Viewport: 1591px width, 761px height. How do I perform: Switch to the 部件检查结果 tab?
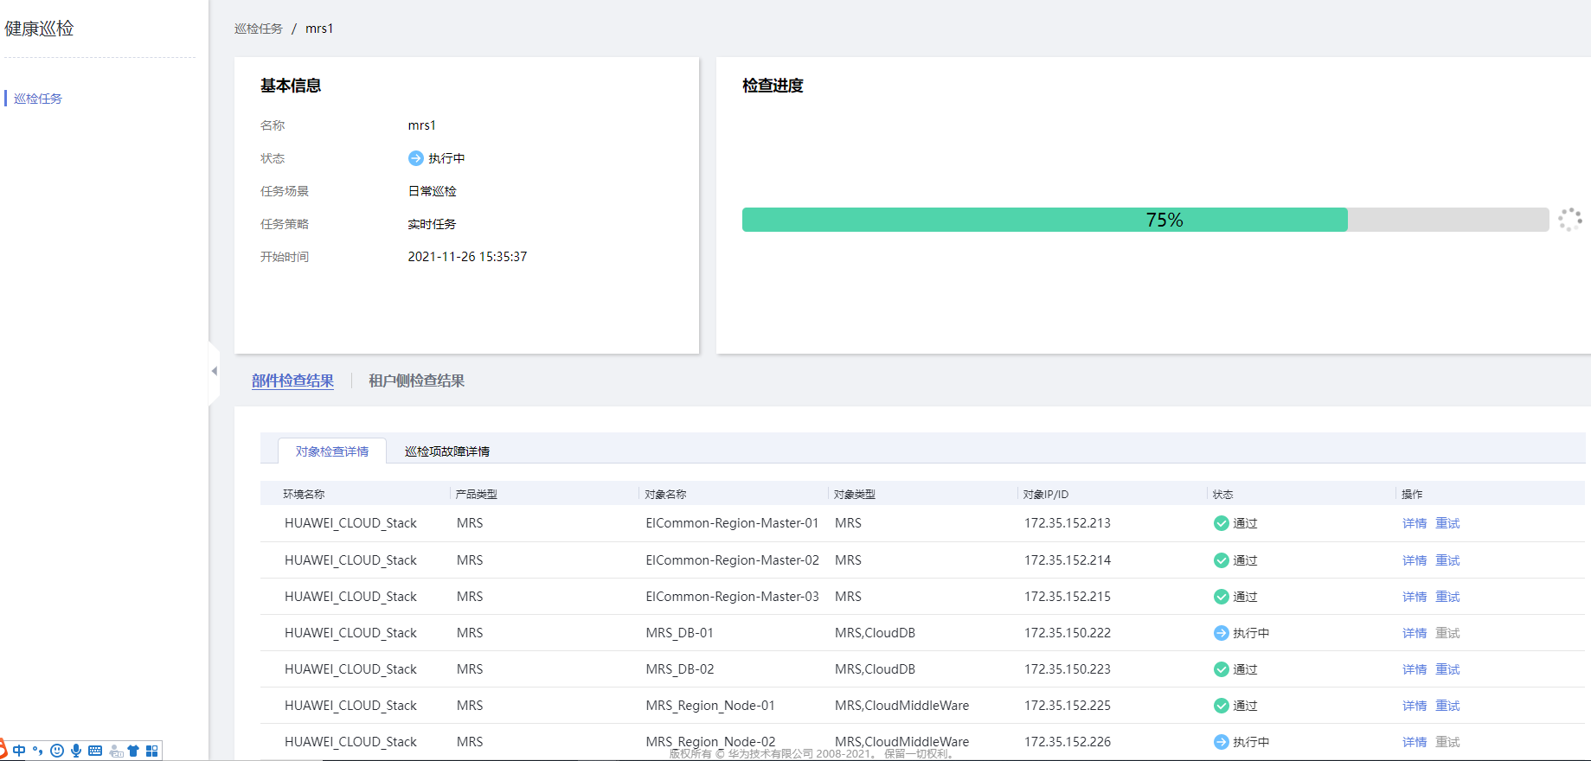point(292,380)
